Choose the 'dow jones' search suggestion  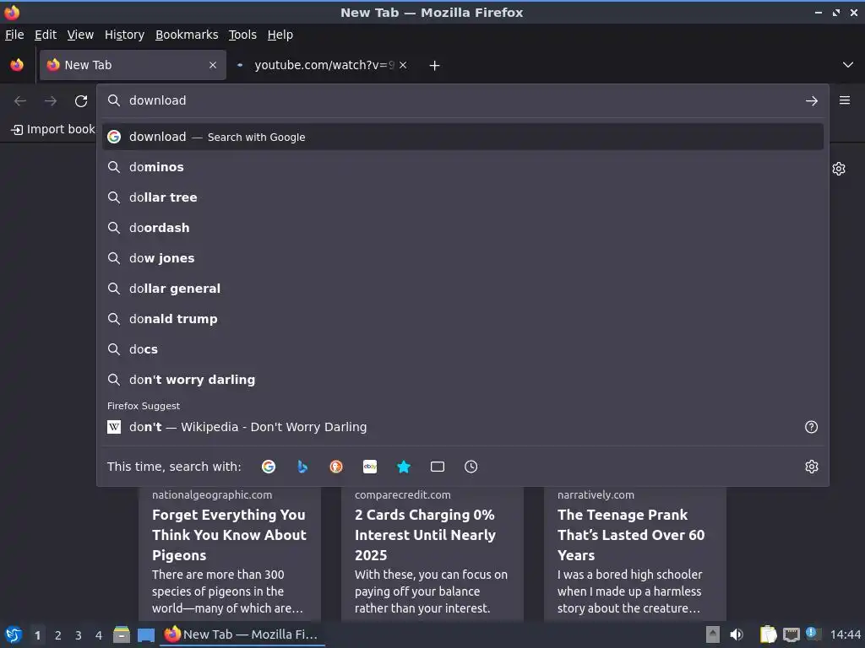[x=463, y=258]
